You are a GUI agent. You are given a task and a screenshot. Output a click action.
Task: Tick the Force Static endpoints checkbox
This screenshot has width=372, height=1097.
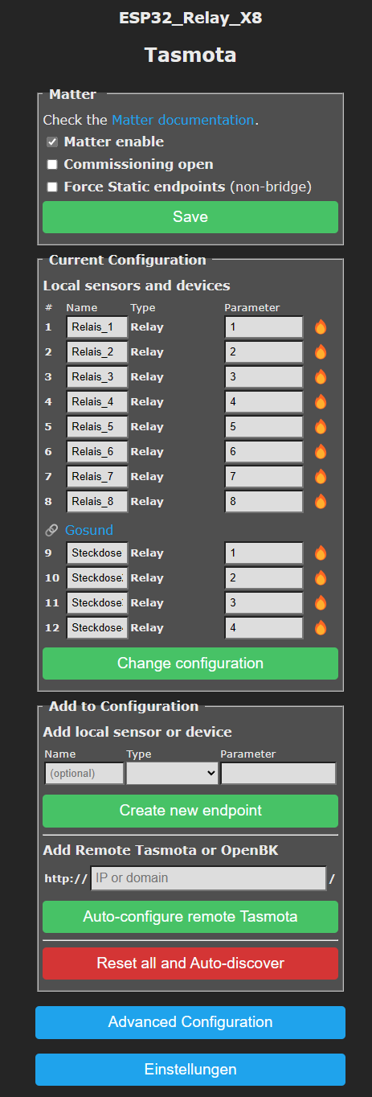click(52, 187)
